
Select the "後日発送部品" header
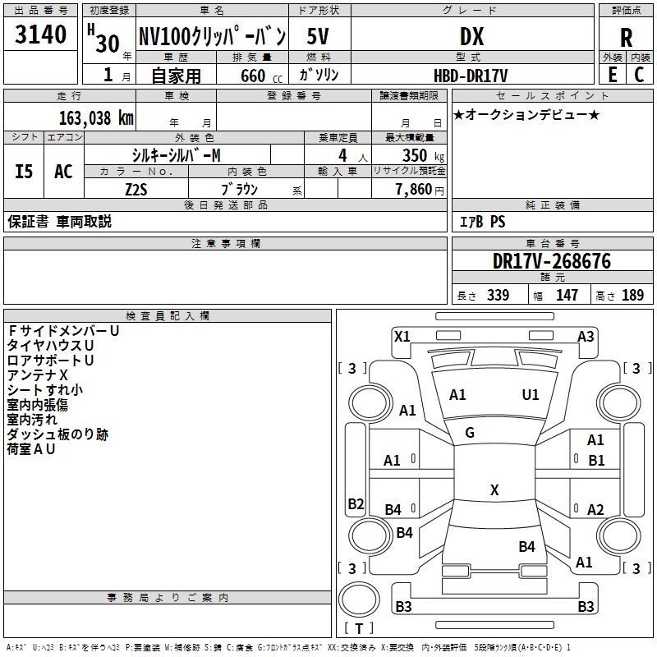pyautogui.click(x=225, y=204)
